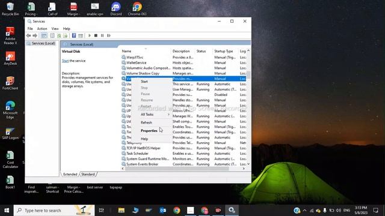This screenshot has width=385, height=216.
Task: Open AnyDesk desktop icon
Action: (10, 58)
